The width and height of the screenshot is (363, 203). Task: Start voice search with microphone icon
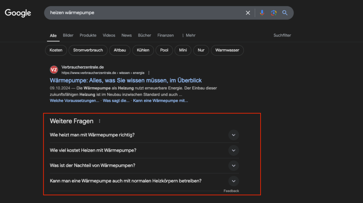coord(262,13)
